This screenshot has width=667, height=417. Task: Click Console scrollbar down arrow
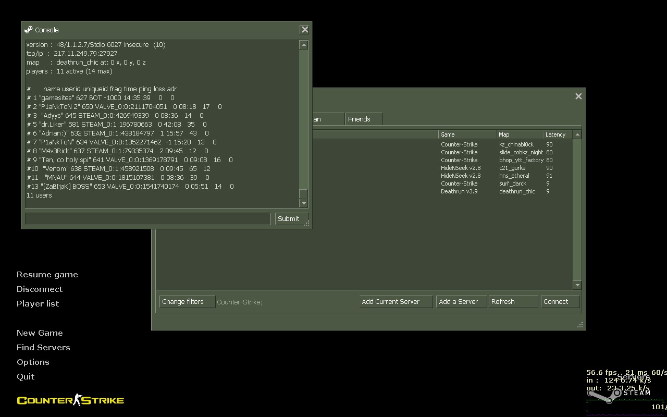tap(303, 203)
